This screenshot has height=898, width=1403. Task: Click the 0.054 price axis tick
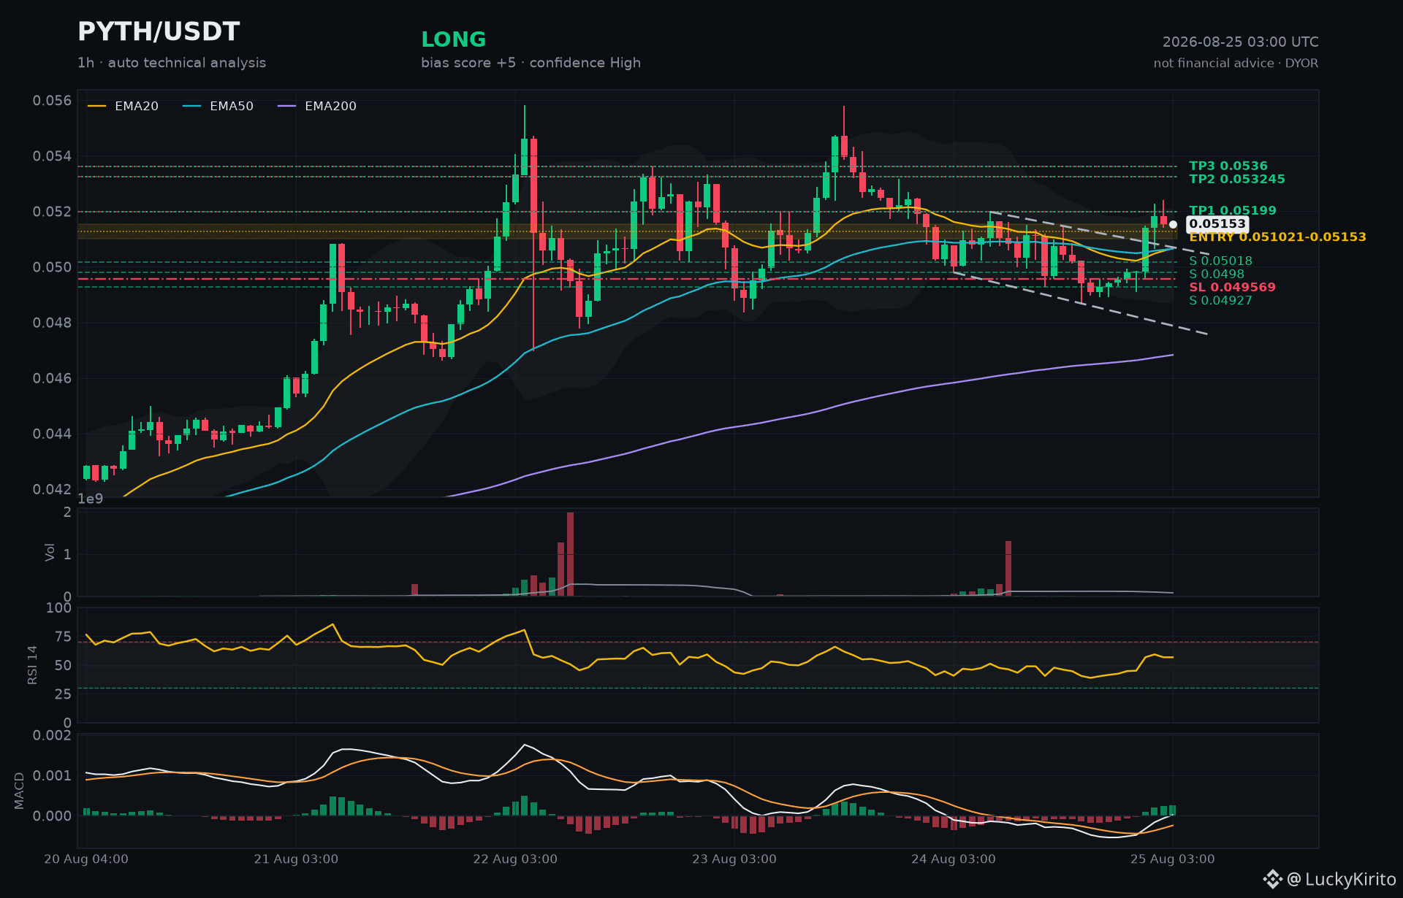(x=53, y=156)
